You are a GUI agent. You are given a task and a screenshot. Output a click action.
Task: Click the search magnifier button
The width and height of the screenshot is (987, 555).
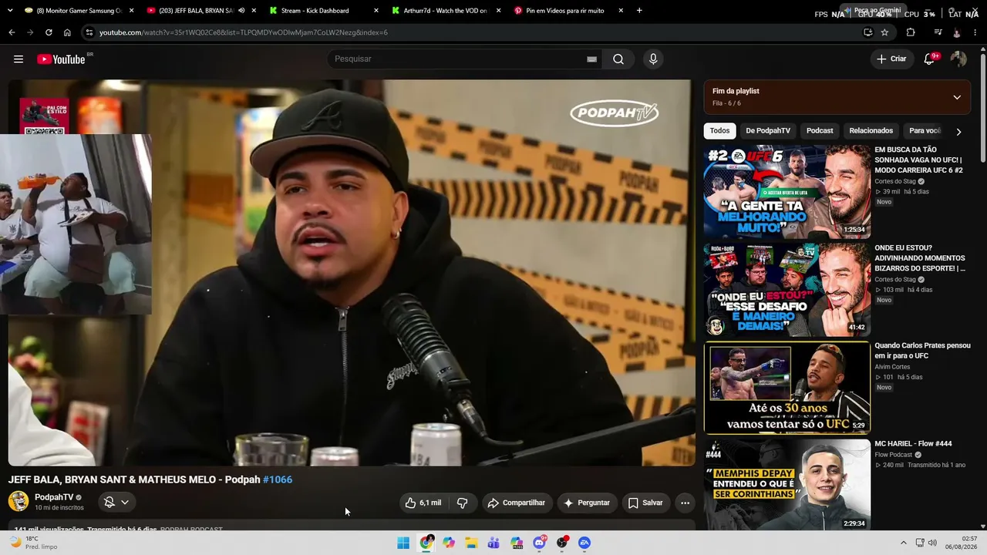(x=618, y=59)
